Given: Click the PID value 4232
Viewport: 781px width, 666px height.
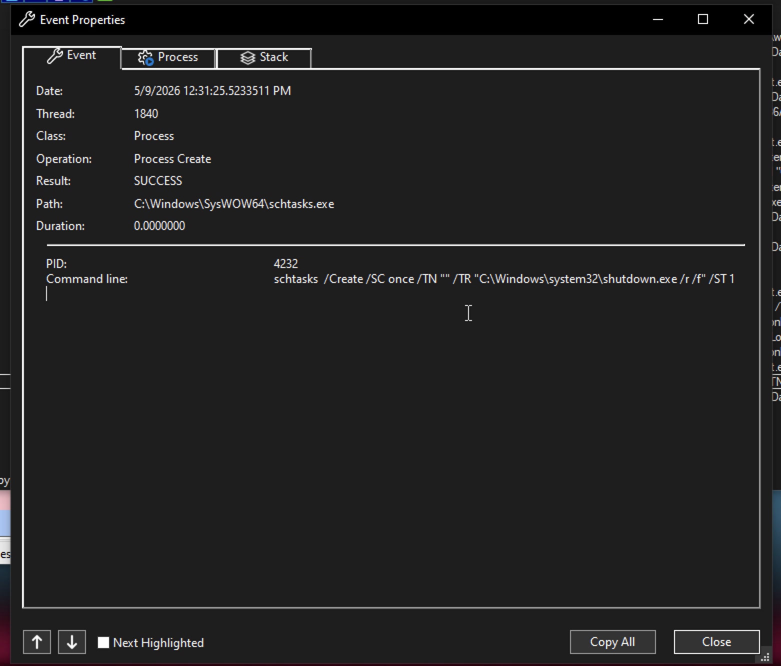Looking at the screenshot, I should tap(286, 263).
